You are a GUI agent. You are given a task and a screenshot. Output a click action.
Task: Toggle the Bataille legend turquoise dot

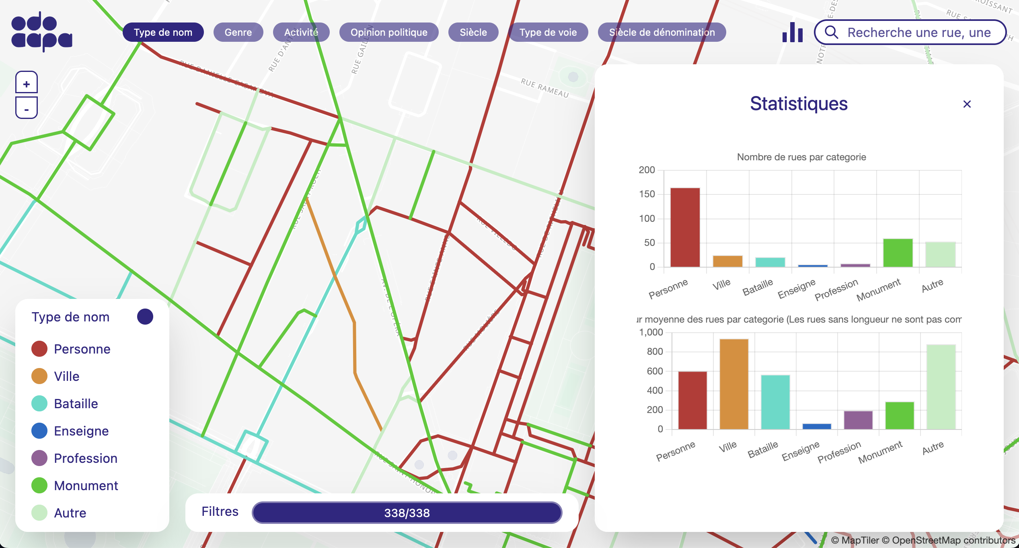point(39,403)
